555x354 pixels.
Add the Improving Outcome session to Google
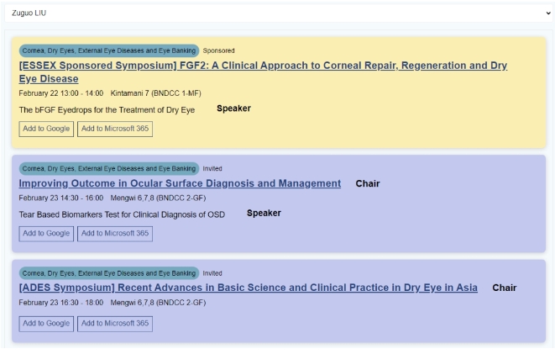pos(46,233)
